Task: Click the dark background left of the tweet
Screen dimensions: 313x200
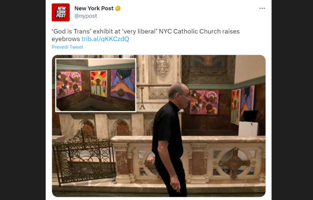Action: (23, 100)
